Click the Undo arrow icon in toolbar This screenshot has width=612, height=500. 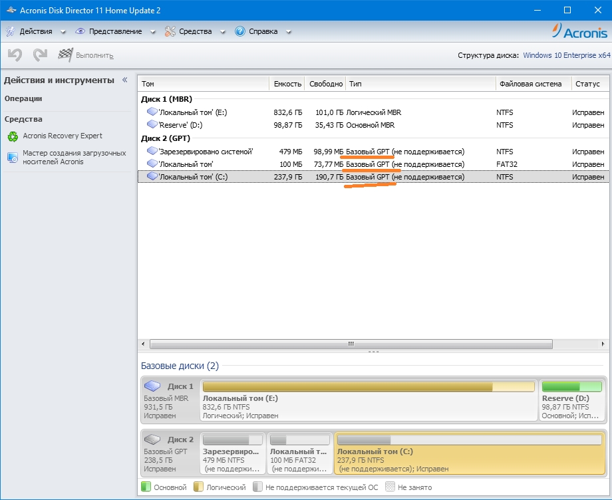click(x=15, y=55)
